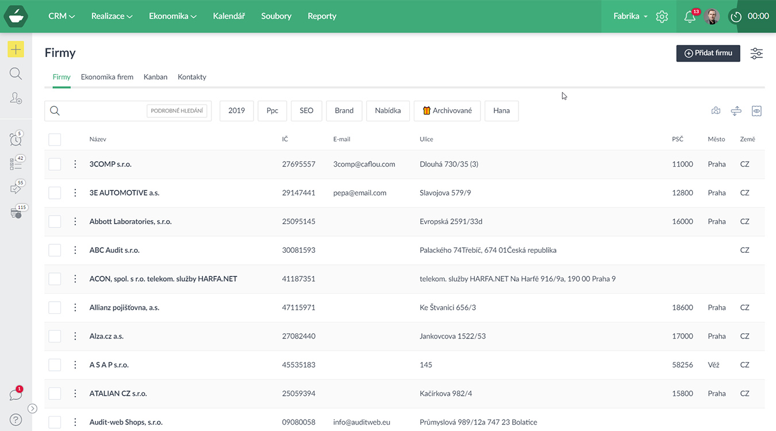Switch to the Ekonomika firem tab
The image size is (776, 431).
pyautogui.click(x=107, y=77)
